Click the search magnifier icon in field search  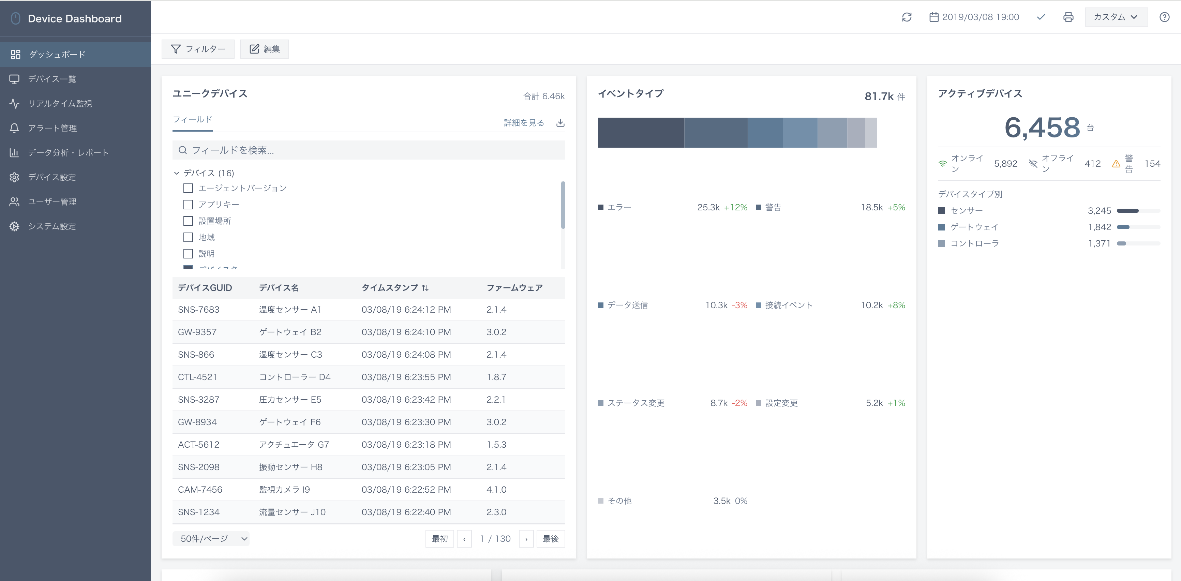[182, 150]
